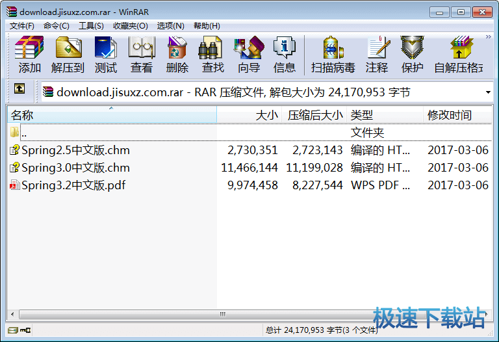The height and width of the screenshot is (342, 499).
Task: Sort by Size (大小) column header
Action: (249, 115)
